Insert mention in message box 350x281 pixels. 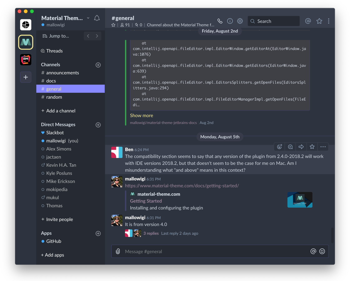point(313,251)
